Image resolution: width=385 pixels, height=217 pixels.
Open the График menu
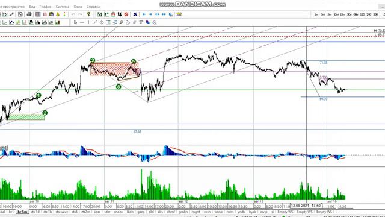45,7
